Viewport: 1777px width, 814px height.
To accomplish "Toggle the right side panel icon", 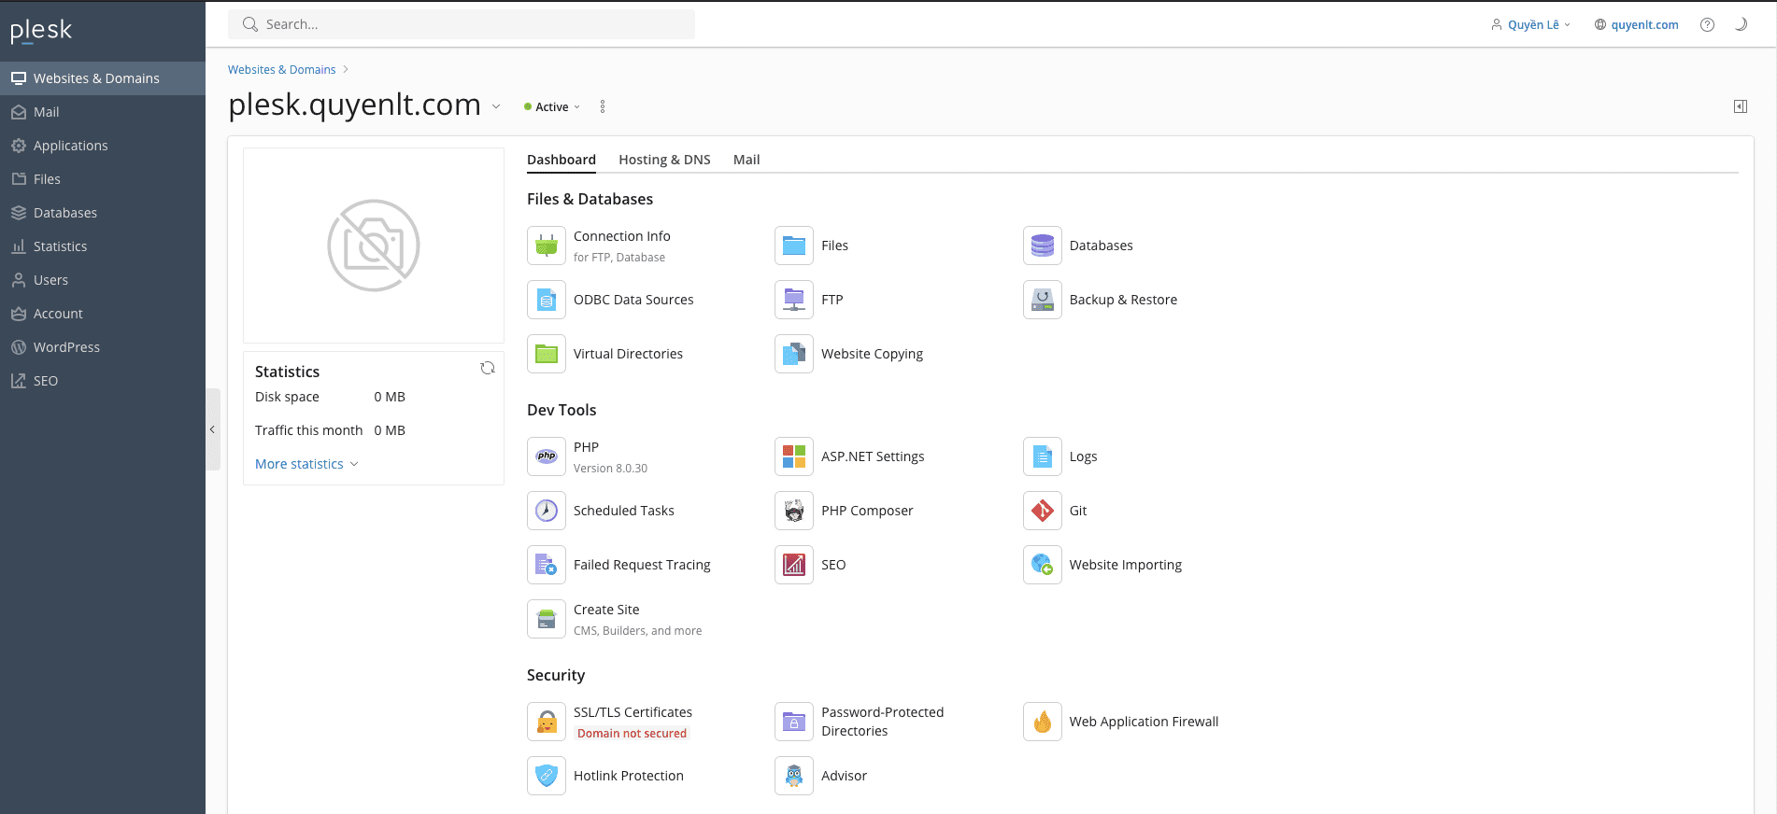I will 1741,106.
